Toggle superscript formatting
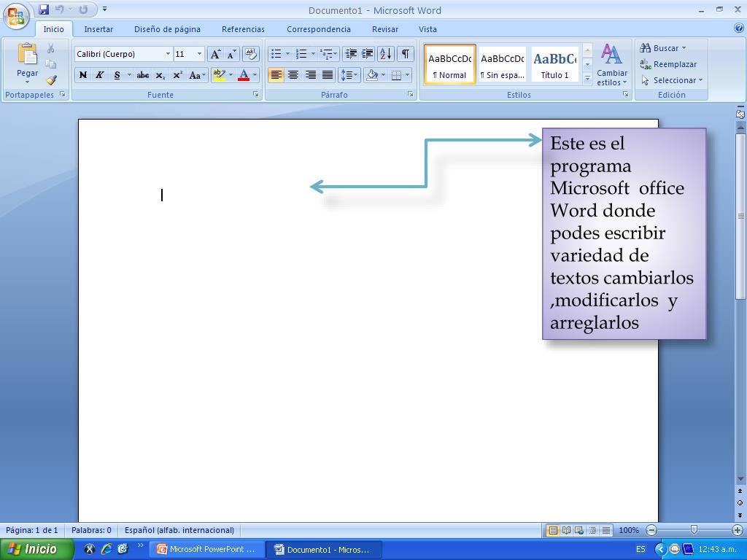 (x=178, y=75)
